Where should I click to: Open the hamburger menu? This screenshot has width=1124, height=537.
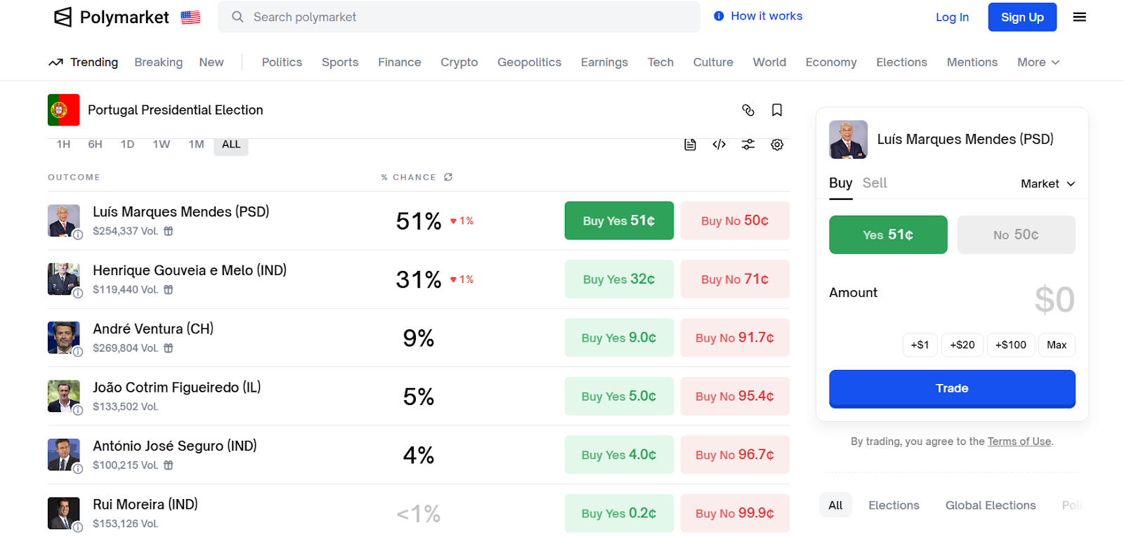pos(1080,18)
